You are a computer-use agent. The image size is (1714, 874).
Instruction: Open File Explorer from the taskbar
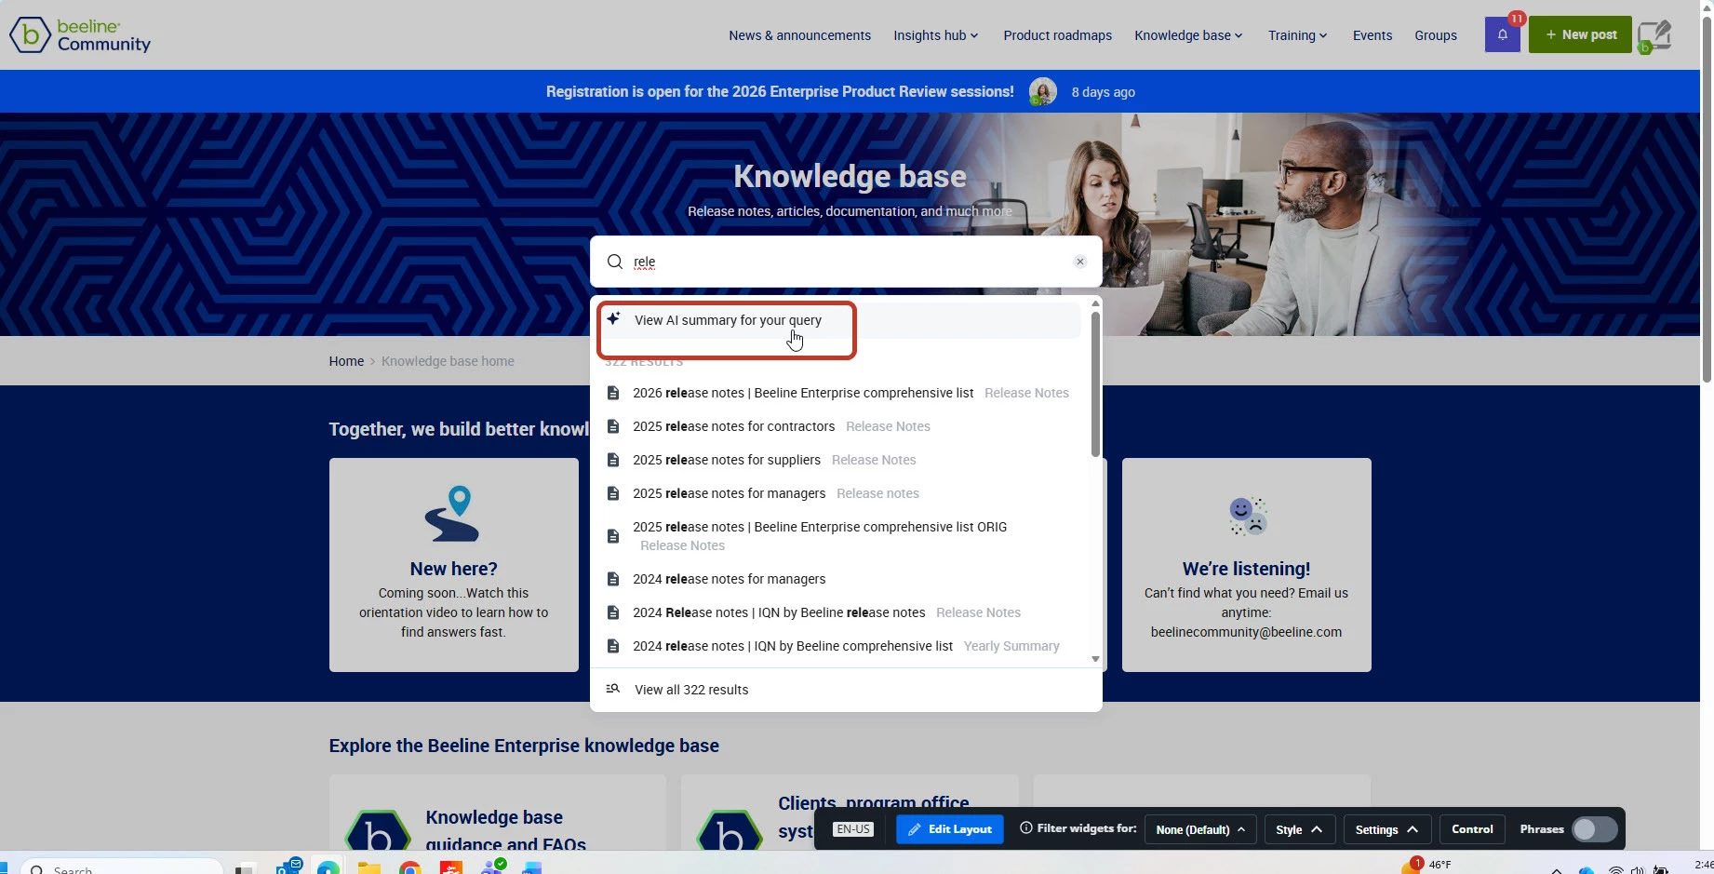point(369,867)
